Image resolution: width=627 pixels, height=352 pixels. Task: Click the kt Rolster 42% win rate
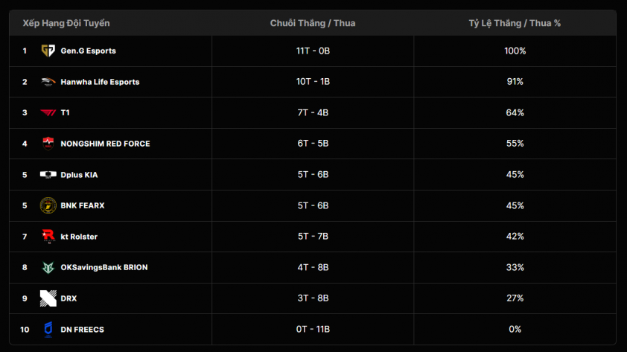pos(515,237)
